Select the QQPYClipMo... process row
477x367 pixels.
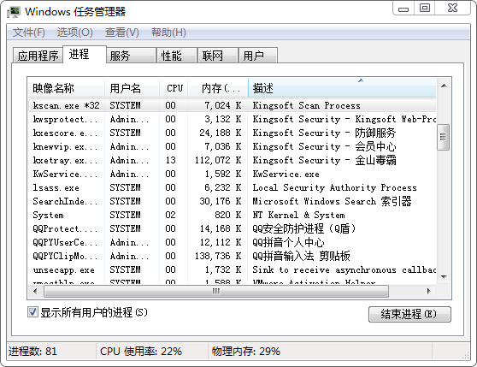tap(233, 256)
